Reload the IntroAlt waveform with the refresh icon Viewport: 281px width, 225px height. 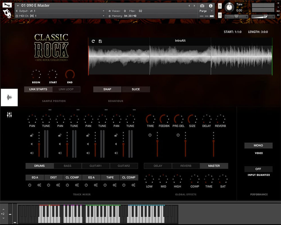pos(93,41)
